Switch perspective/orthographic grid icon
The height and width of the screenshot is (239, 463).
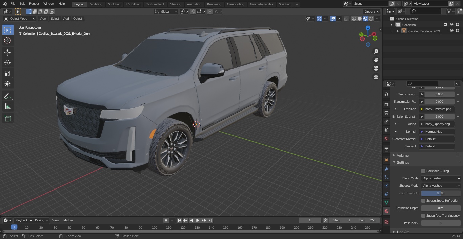click(376, 77)
